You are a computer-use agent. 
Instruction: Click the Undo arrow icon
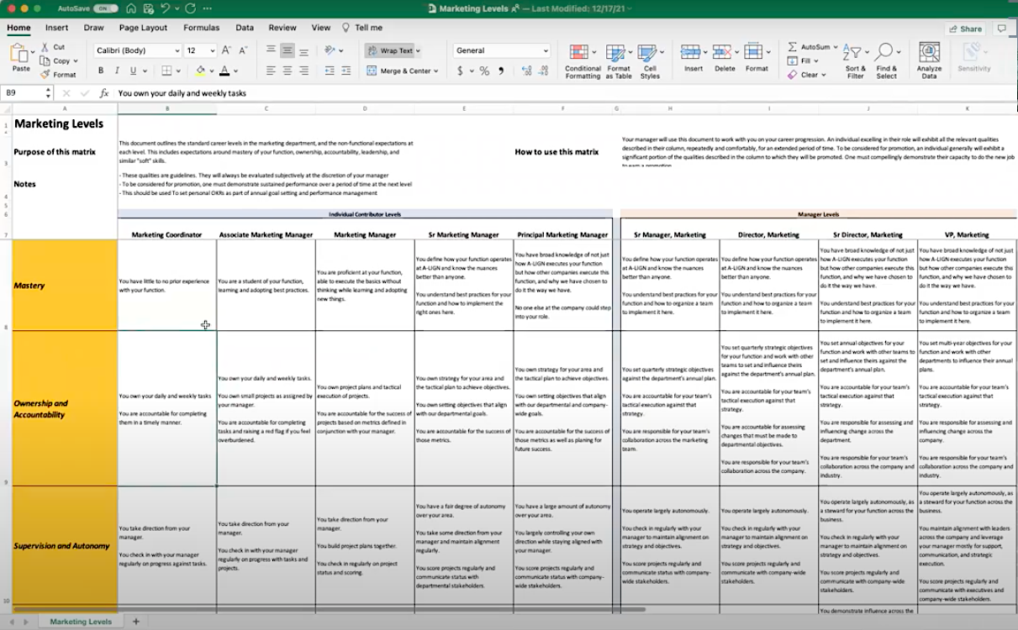(x=166, y=8)
